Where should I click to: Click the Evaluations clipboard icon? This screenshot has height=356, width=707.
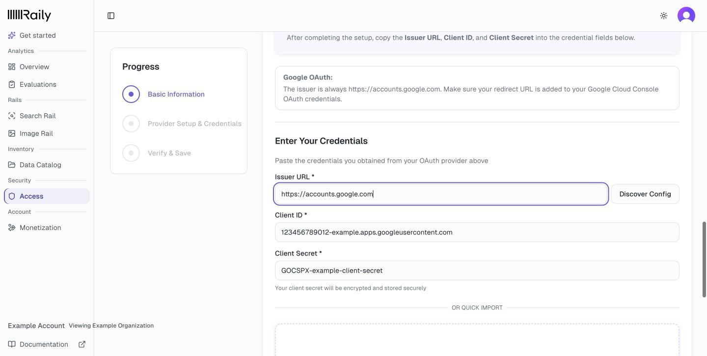pyautogui.click(x=12, y=84)
